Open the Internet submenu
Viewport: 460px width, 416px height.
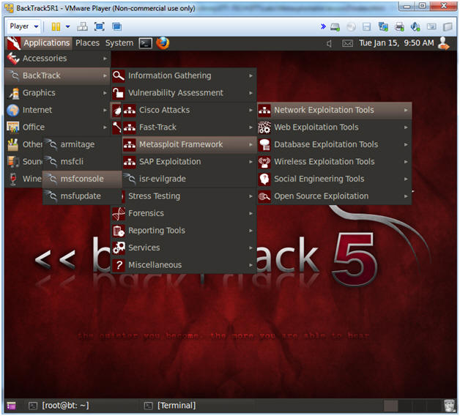tap(57, 110)
